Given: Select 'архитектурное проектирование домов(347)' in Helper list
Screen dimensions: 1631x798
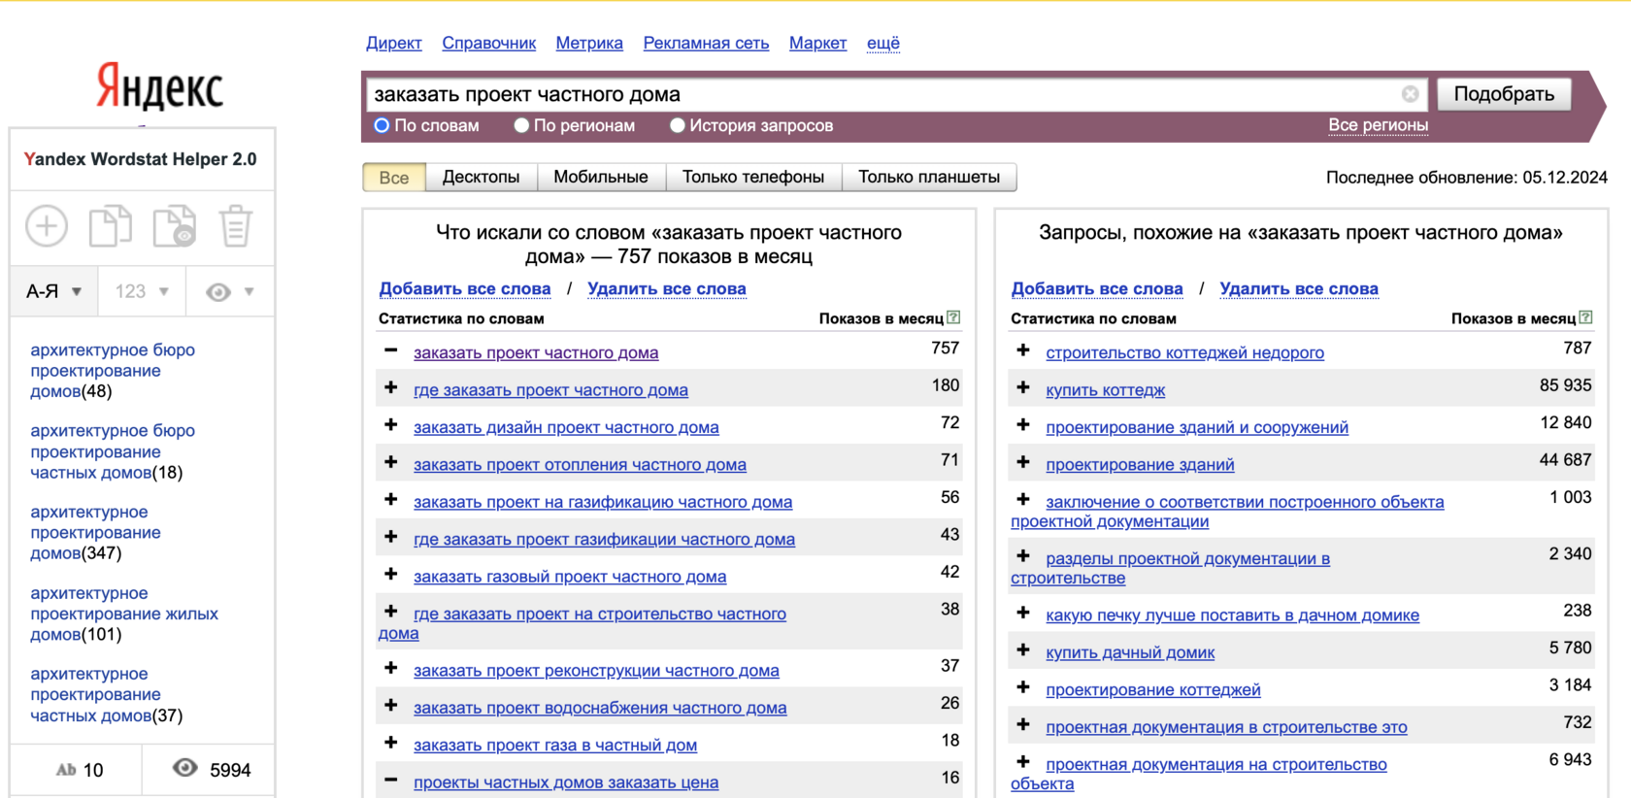Looking at the screenshot, I should point(95,533).
